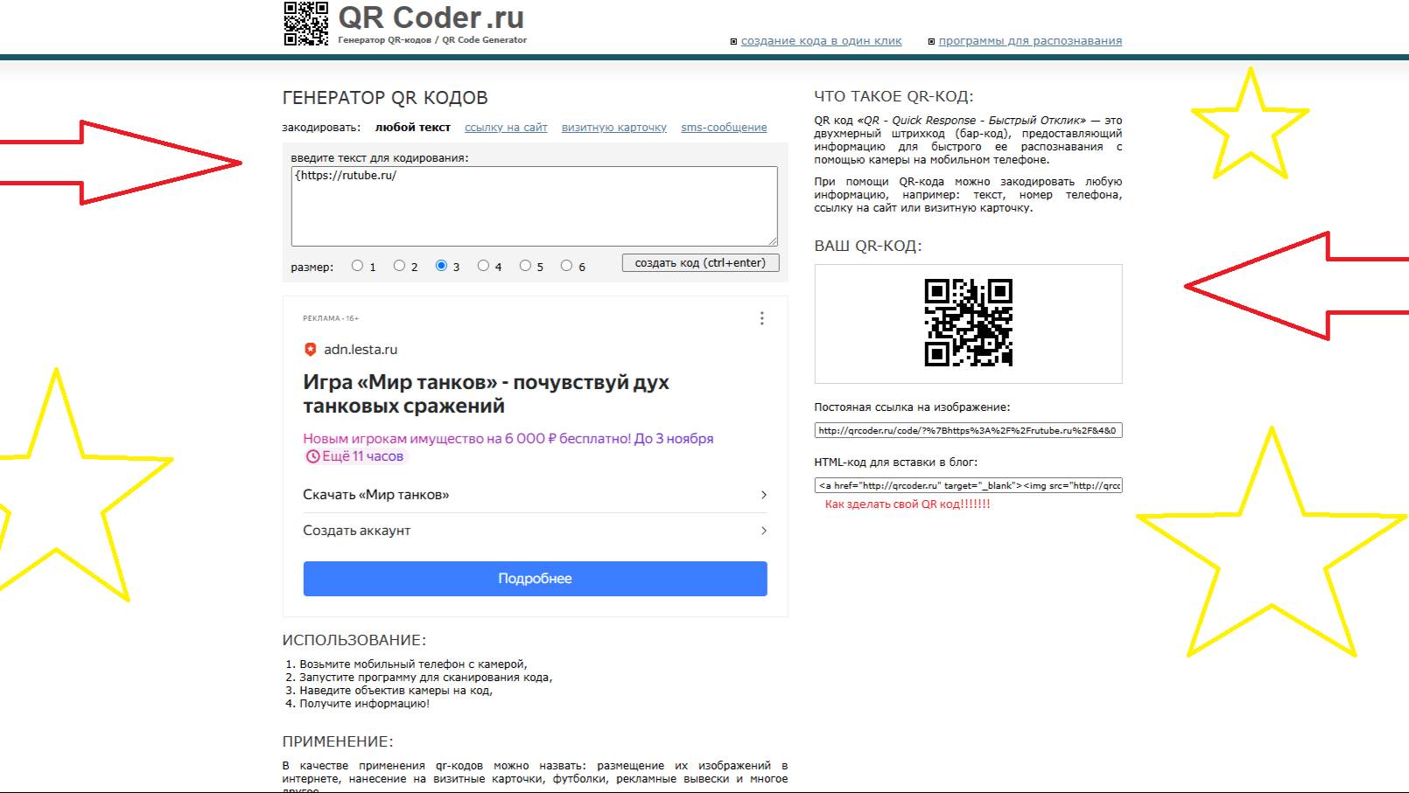Click the 'создать код (ctrl+enter)' button

700,263
